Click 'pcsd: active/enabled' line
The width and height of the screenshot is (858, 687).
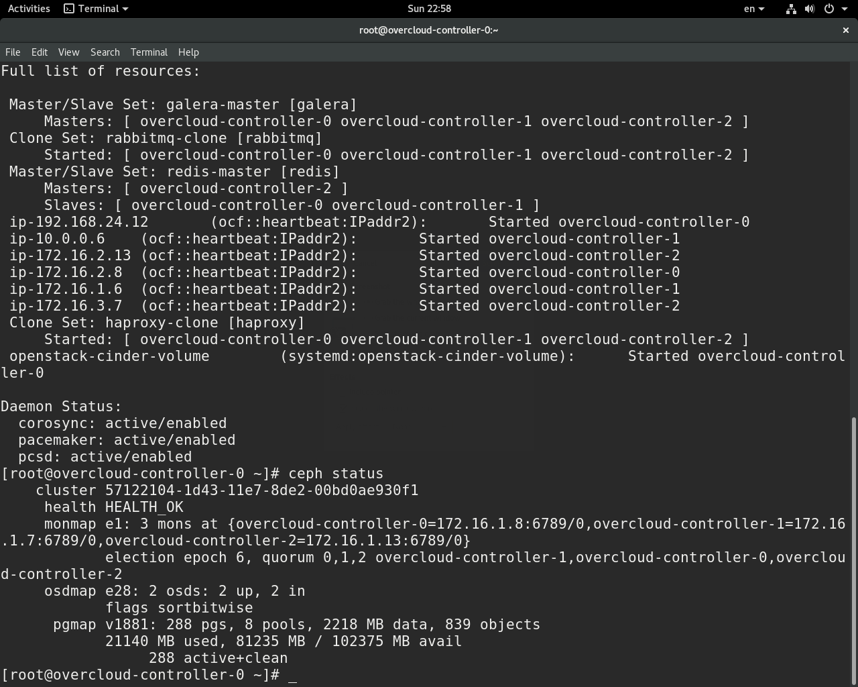coord(105,457)
